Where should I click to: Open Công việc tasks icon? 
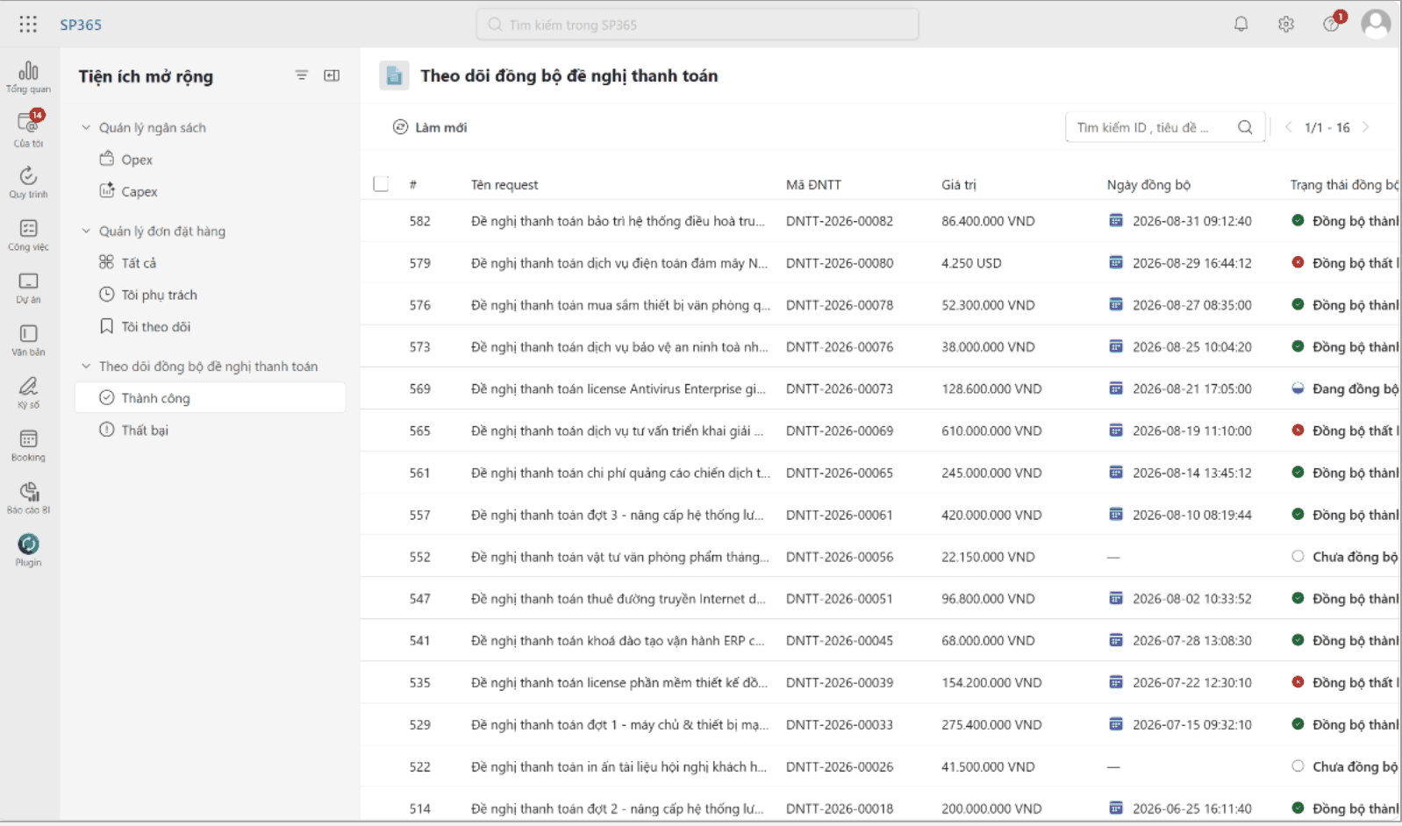[x=28, y=234]
